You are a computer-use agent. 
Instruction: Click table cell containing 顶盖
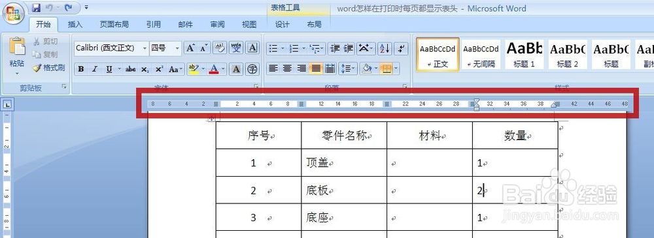coord(344,163)
